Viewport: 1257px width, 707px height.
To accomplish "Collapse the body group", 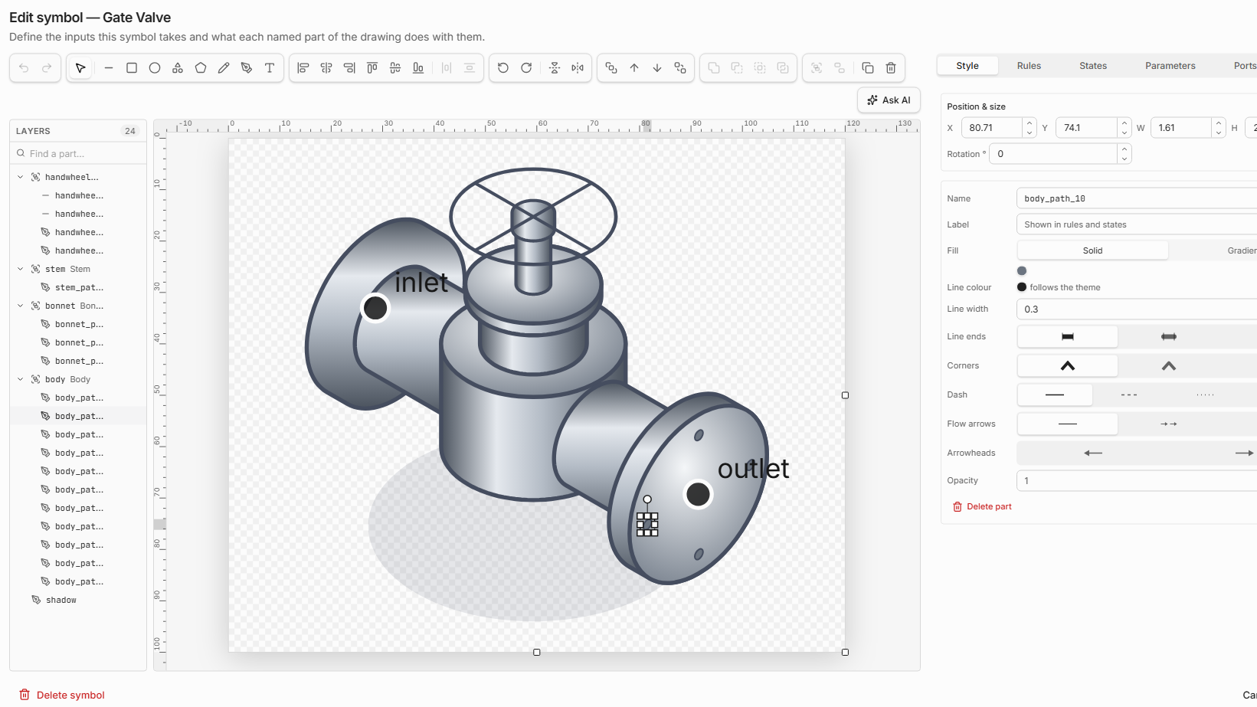I will (21, 379).
